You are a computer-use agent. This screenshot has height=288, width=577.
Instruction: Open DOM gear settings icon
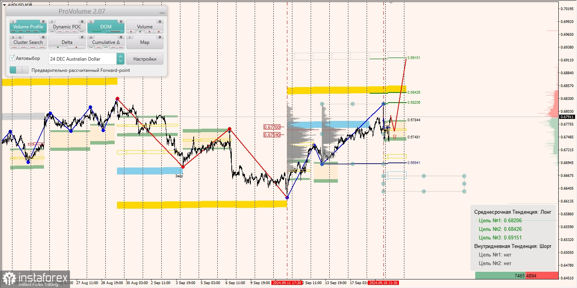click(121, 22)
